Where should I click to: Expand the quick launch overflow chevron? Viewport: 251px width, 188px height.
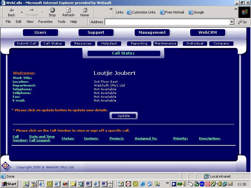167,183
